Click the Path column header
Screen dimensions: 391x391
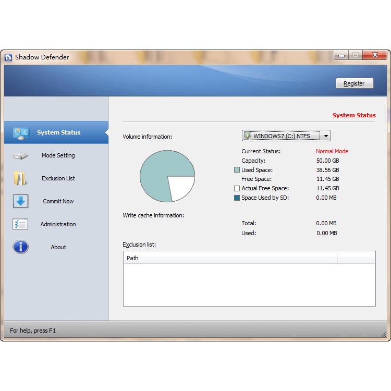click(x=230, y=258)
